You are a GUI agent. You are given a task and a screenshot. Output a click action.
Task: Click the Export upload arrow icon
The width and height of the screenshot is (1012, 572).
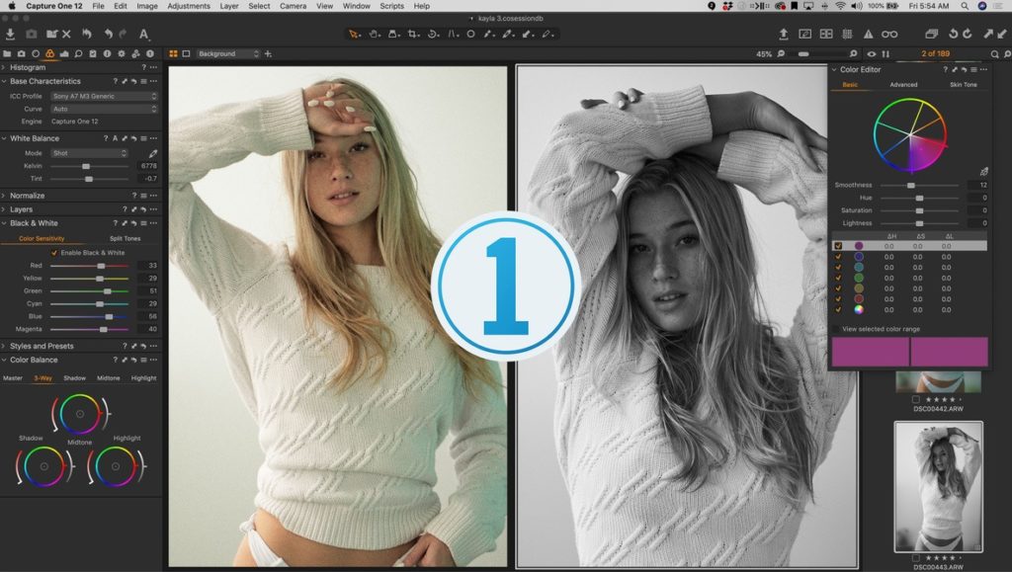coord(784,34)
